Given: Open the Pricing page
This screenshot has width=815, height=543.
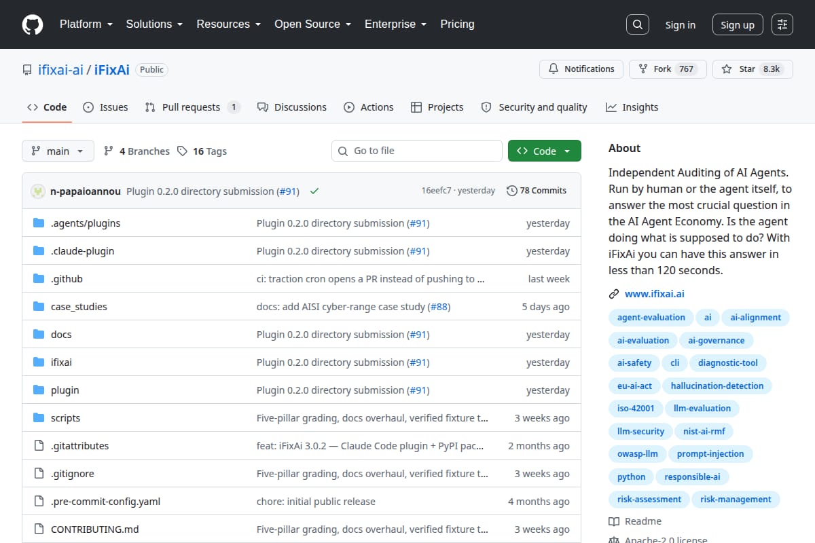Looking at the screenshot, I should coord(457,24).
